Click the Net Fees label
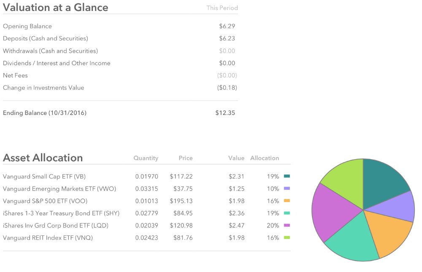The image size is (422, 272). pyautogui.click(x=15, y=75)
